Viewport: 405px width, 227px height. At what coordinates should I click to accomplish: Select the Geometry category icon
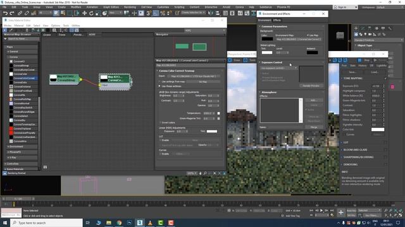(x=356, y=34)
